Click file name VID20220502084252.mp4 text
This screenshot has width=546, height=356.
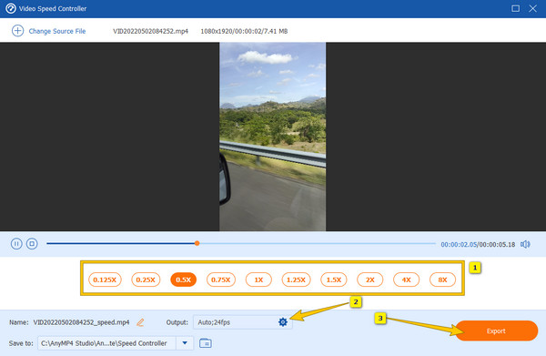[x=150, y=31]
